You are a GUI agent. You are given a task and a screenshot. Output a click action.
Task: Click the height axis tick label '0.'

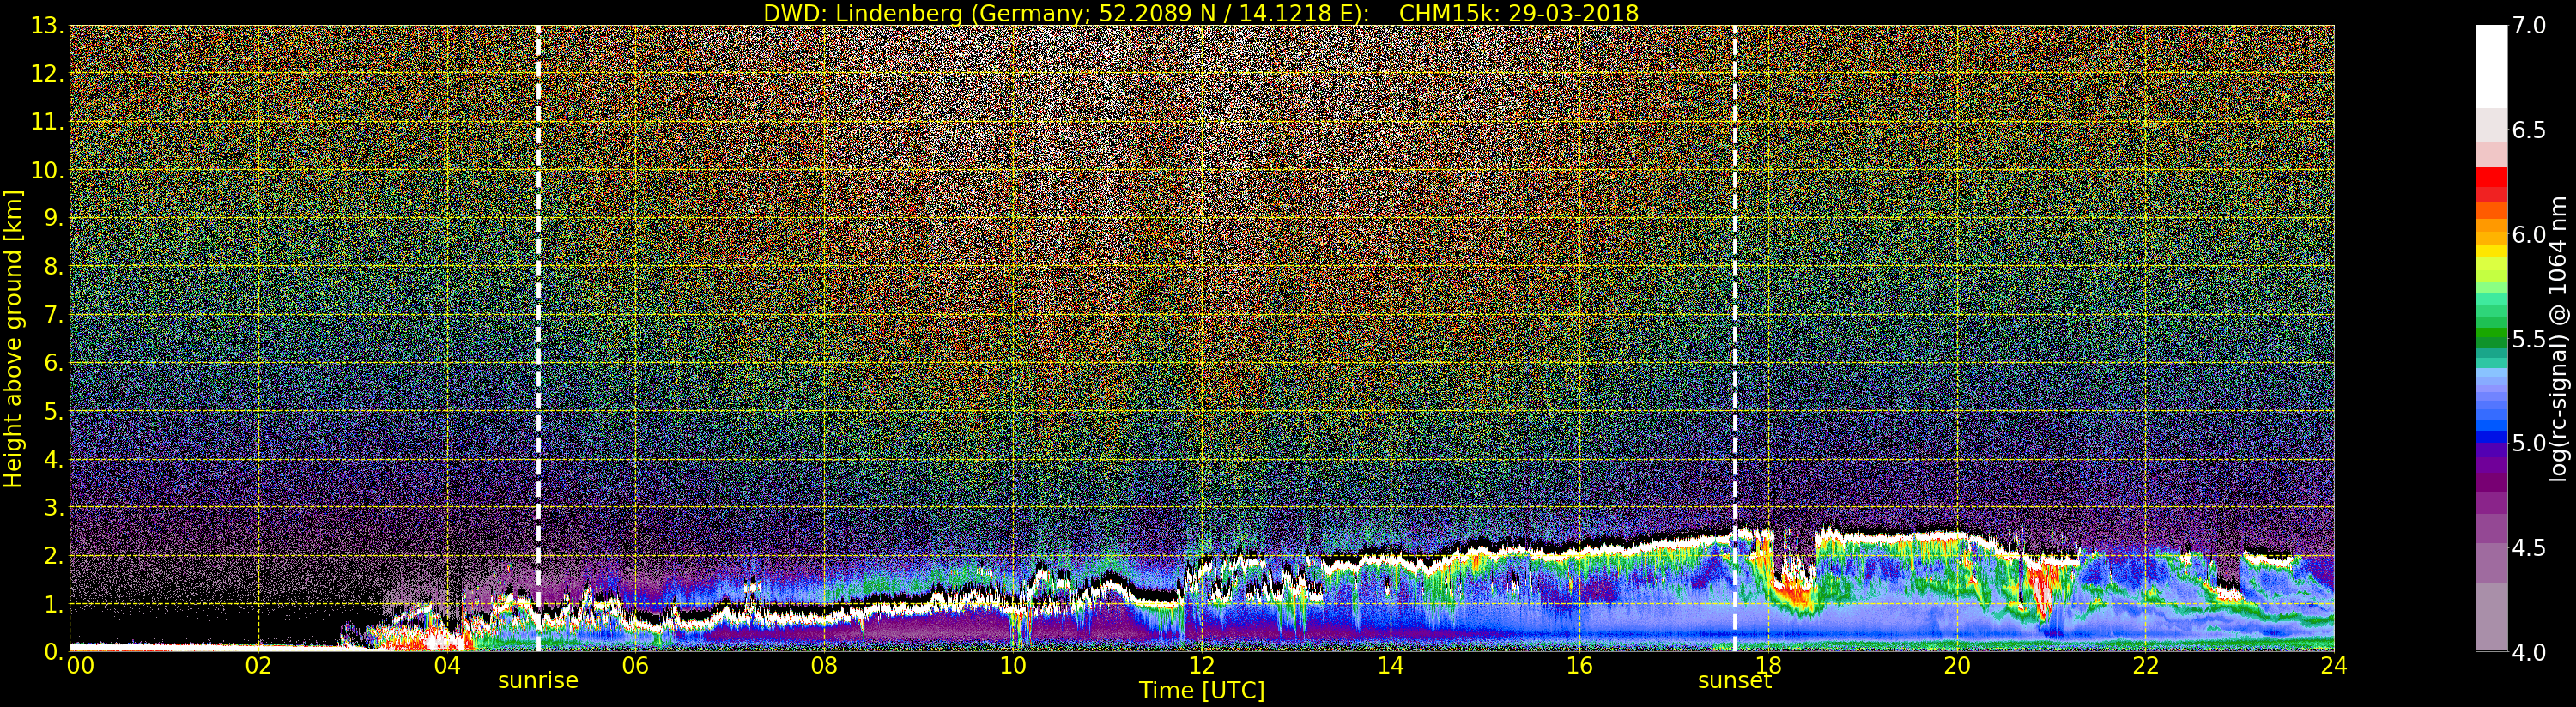click(x=54, y=652)
